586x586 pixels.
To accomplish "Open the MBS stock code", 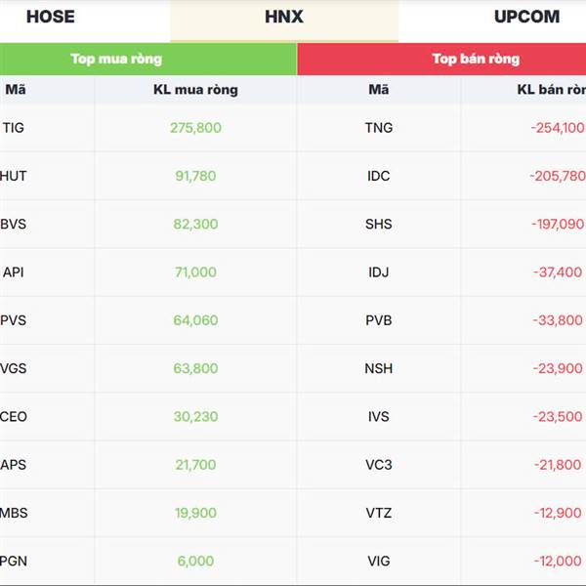I will click(x=14, y=513).
